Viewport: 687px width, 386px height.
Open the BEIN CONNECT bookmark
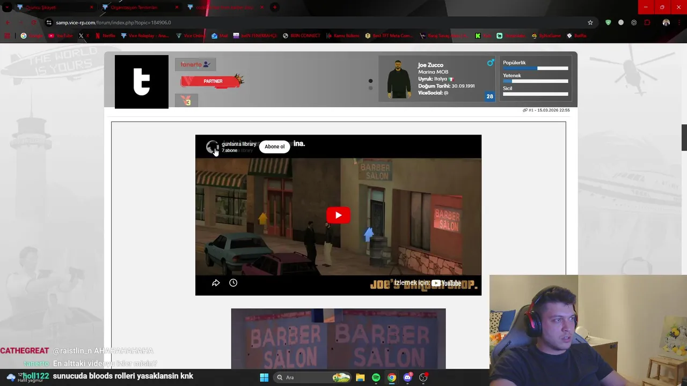pos(301,36)
